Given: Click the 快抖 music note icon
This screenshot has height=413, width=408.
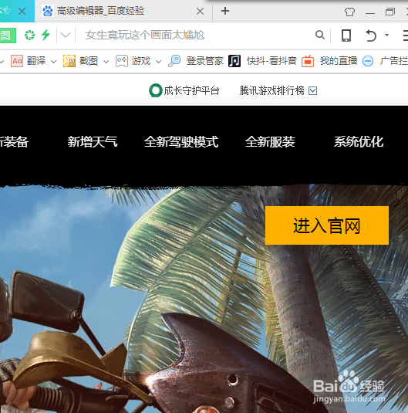Looking at the screenshot, I should pyautogui.click(x=234, y=61).
